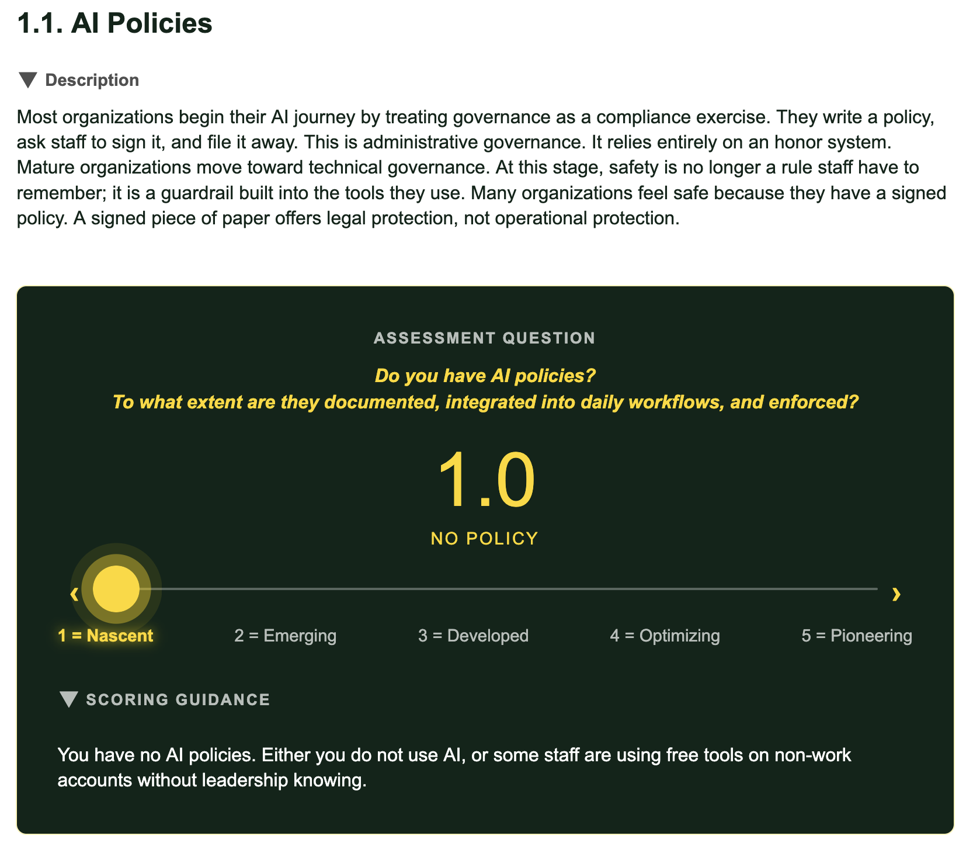Screen dimensions: 973x846
Task: Click the paragraph starting 'Most organizations begin'
Action: [482, 168]
